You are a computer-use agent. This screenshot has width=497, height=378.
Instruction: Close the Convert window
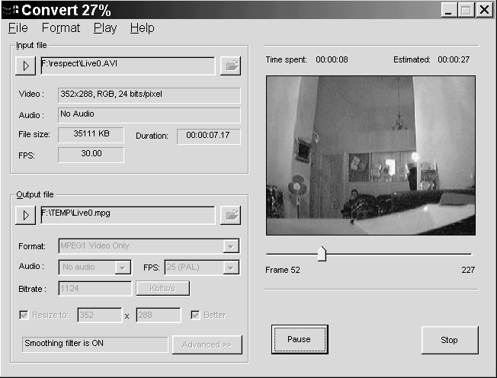point(484,10)
